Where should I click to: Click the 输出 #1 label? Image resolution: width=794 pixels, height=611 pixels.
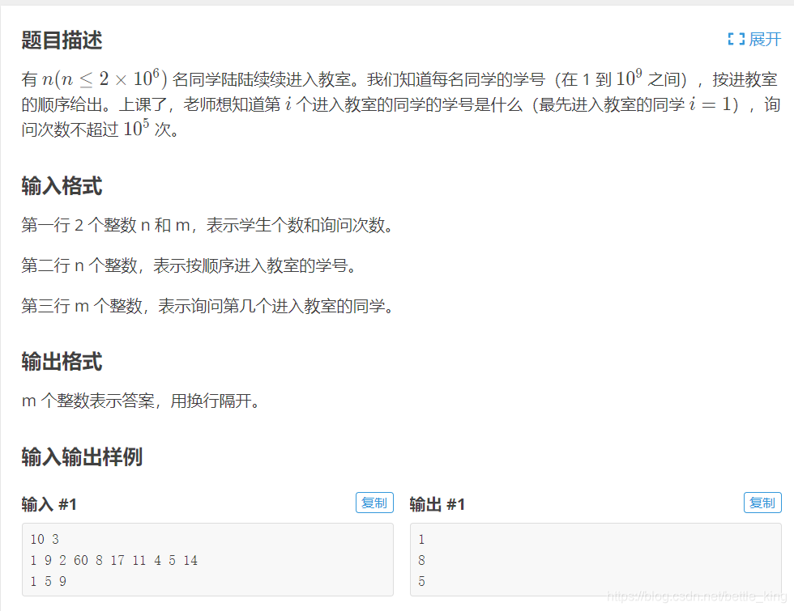point(437,504)
